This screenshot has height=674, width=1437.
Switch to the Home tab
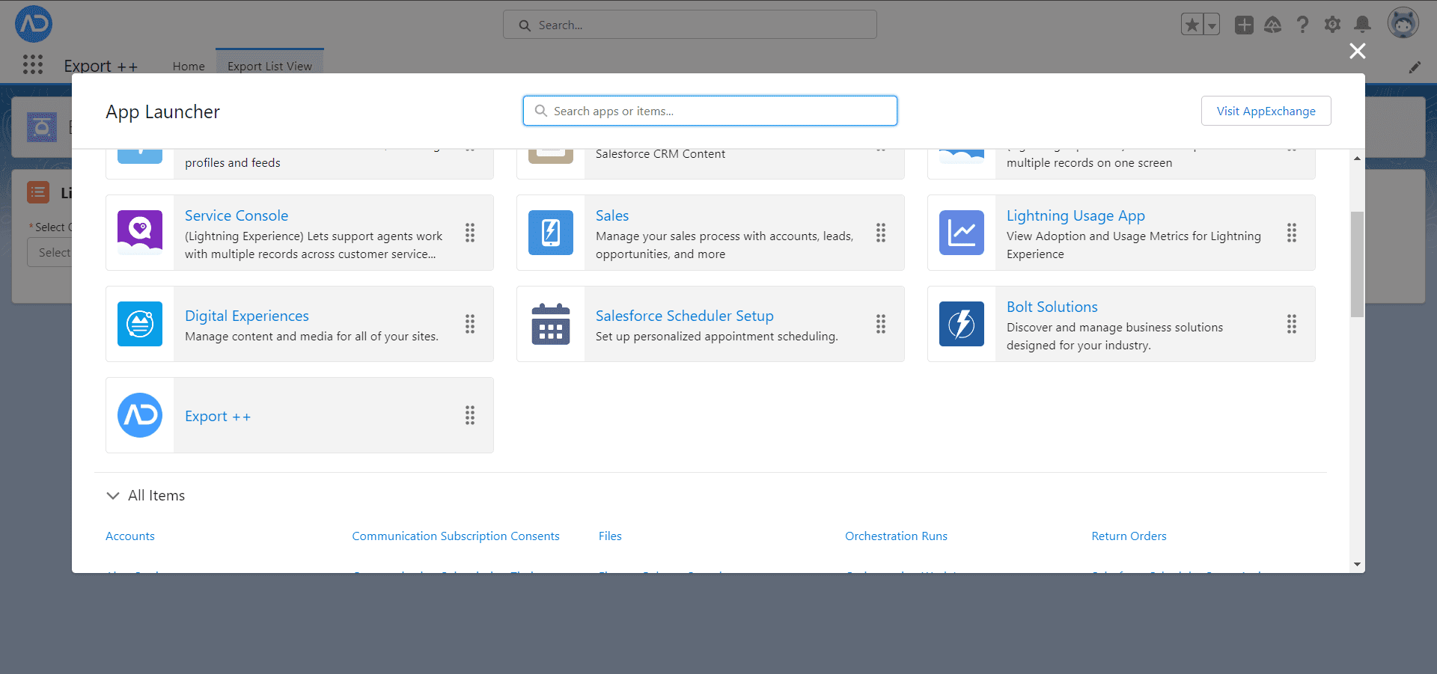click(189, 66)
